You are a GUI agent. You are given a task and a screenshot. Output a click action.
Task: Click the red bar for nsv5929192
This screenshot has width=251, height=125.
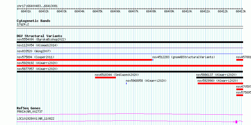(x=130, y=66)
